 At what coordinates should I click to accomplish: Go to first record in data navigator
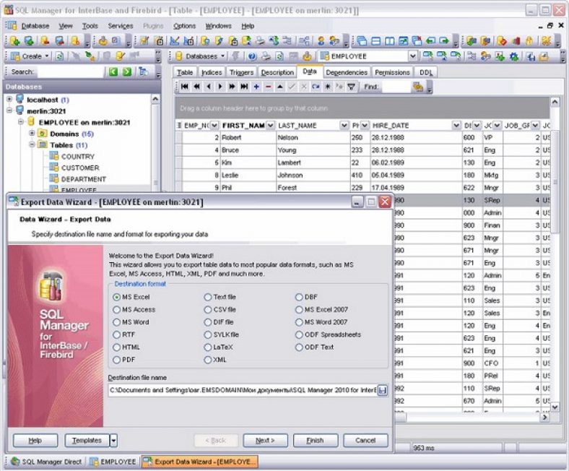point(185,87)
